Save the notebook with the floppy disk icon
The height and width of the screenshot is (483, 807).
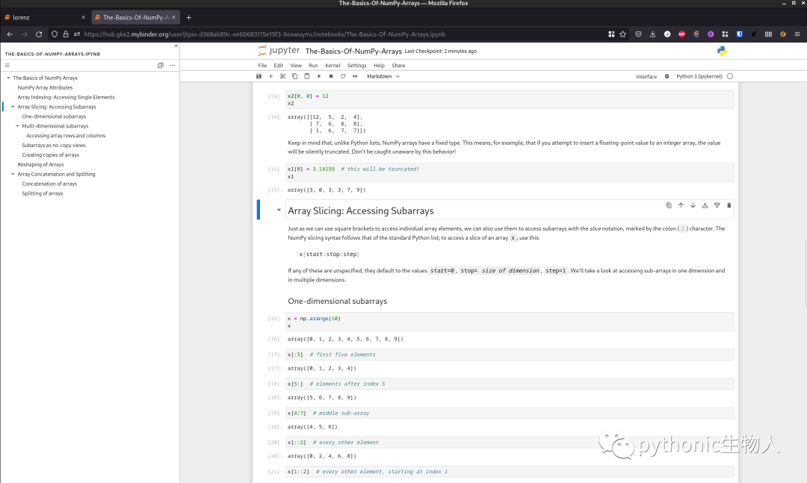click(259, 76)
